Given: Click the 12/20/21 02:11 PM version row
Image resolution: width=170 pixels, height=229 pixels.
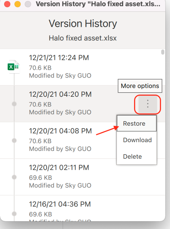Looking at the screenshot, I should tap(59, 167).
